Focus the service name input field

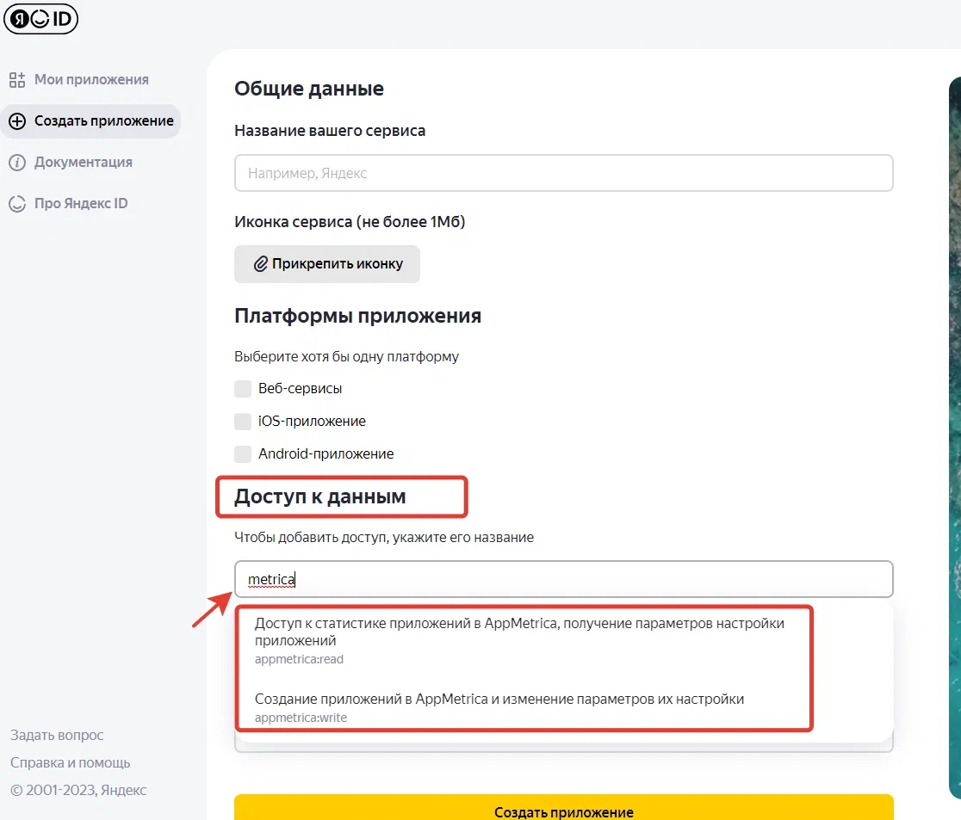563,173
